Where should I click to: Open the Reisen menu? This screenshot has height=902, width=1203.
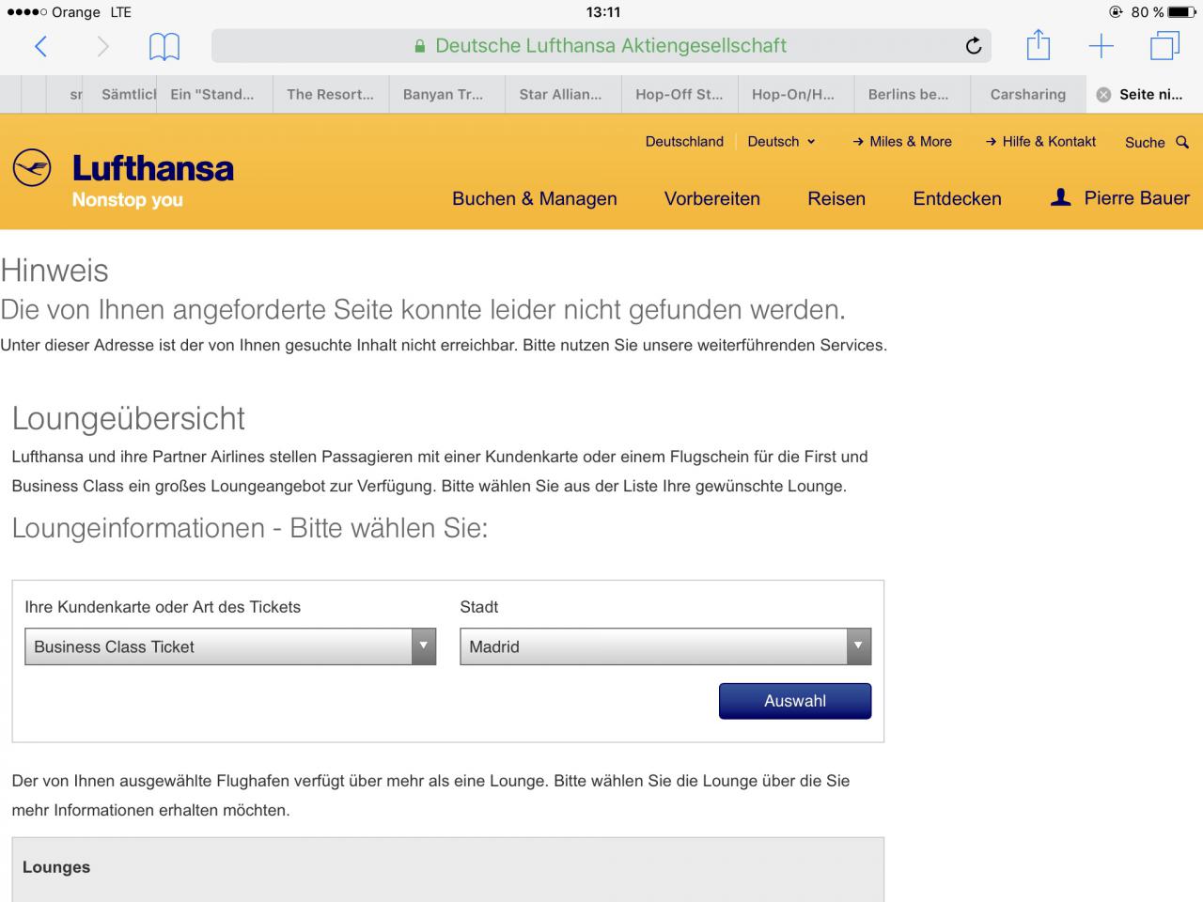tap(836, 198)
